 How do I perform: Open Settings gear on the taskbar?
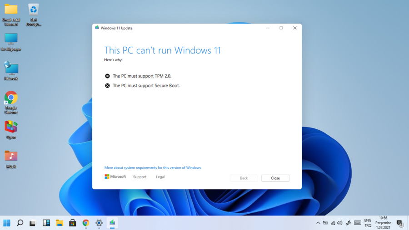click(x=99, y=223)
